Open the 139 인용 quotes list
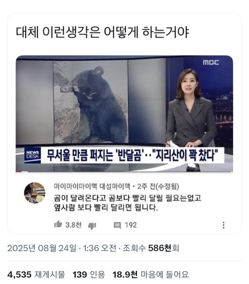The height and width of the screenshot is (284, 249). [89, 275]
